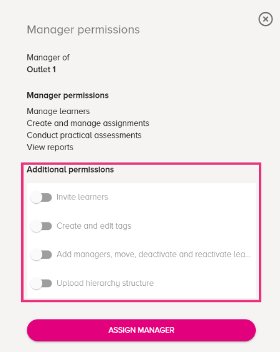
Task: Turn on Create and edit tags switch
Action: (x=41, y=226)
